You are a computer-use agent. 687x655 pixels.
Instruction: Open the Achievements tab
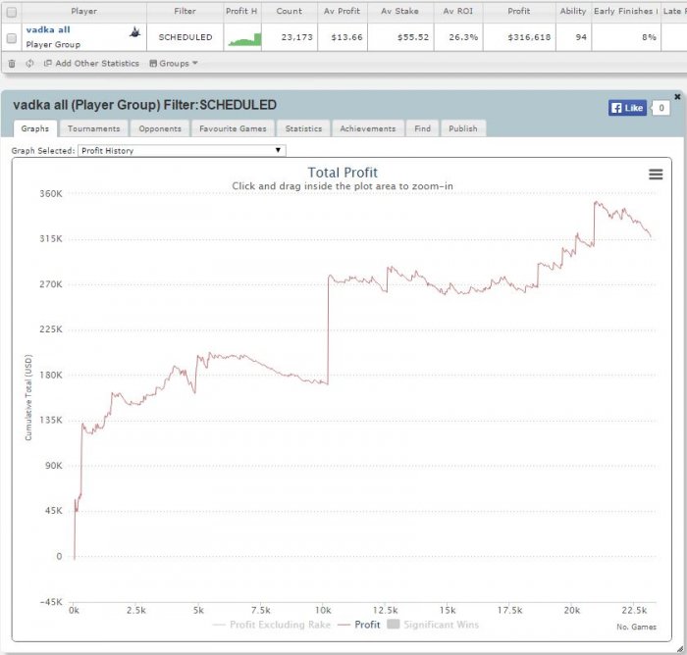pyautogui.click(x=368, y=128)
